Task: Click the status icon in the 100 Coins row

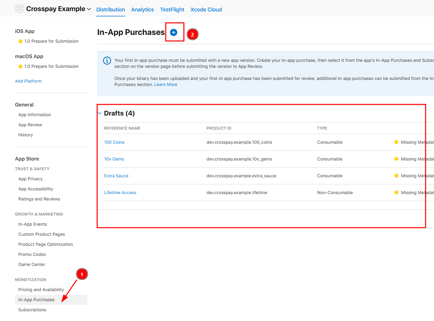Action: tap(396, 142)
